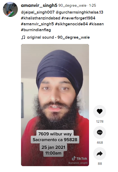Open amanvir_singh5 username link
This screenshot has height=172, width=118.
click(39, 5)
